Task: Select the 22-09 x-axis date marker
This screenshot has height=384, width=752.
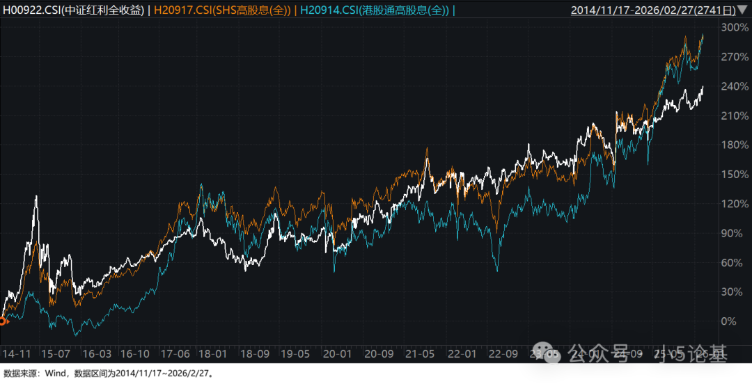Action: [x=504, y=353]
